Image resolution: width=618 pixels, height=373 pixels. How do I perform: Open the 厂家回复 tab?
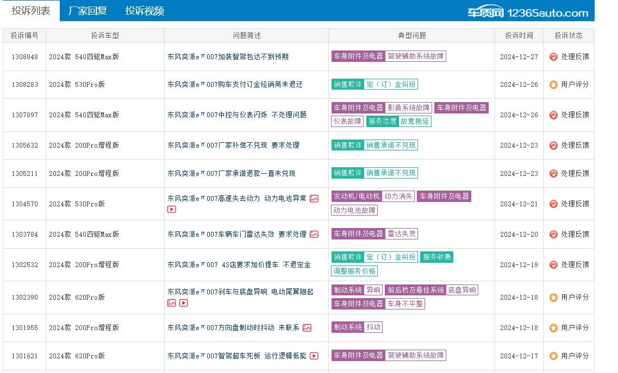point(88,11)
